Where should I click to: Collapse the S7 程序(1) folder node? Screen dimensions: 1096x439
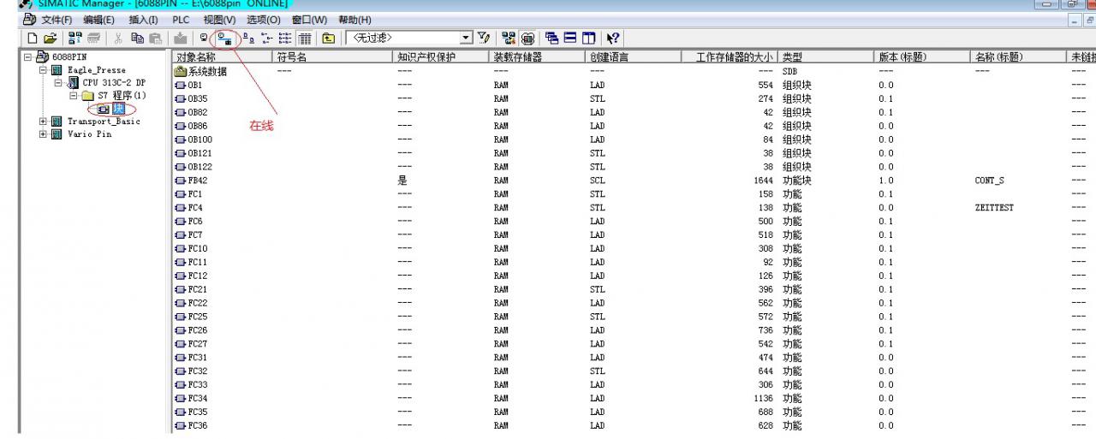pyautogui.click(x=73, y=96)
